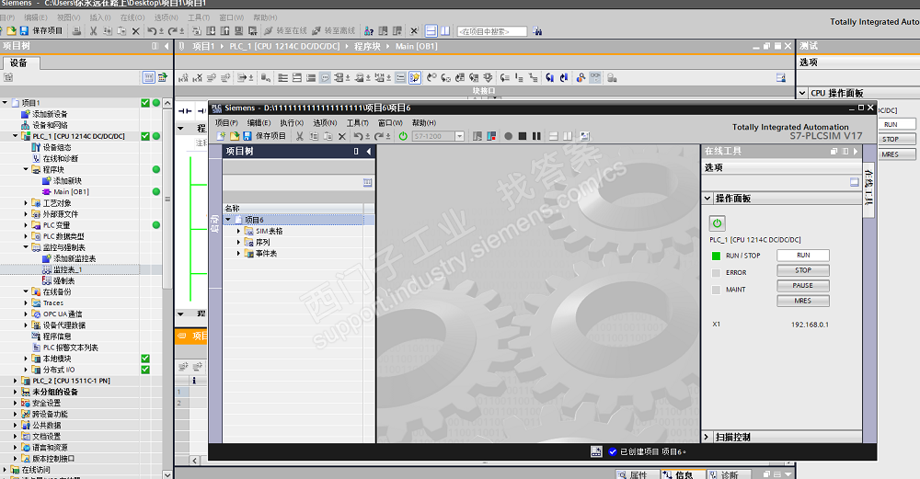This screenshot has width=920, height=479.
Task: Click the cut scissors icon in PLCSIM toolbar
Action: tap(300, 136)
